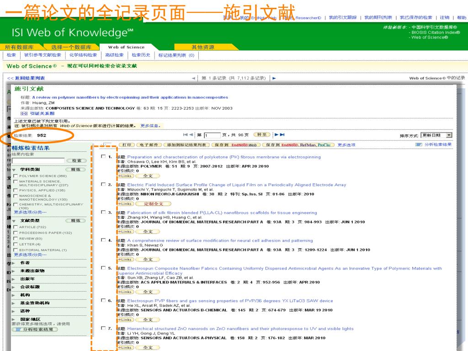Tick the checkbox for result 1
The height and width of the screenshot is (351, 468).
coord(103,156)
